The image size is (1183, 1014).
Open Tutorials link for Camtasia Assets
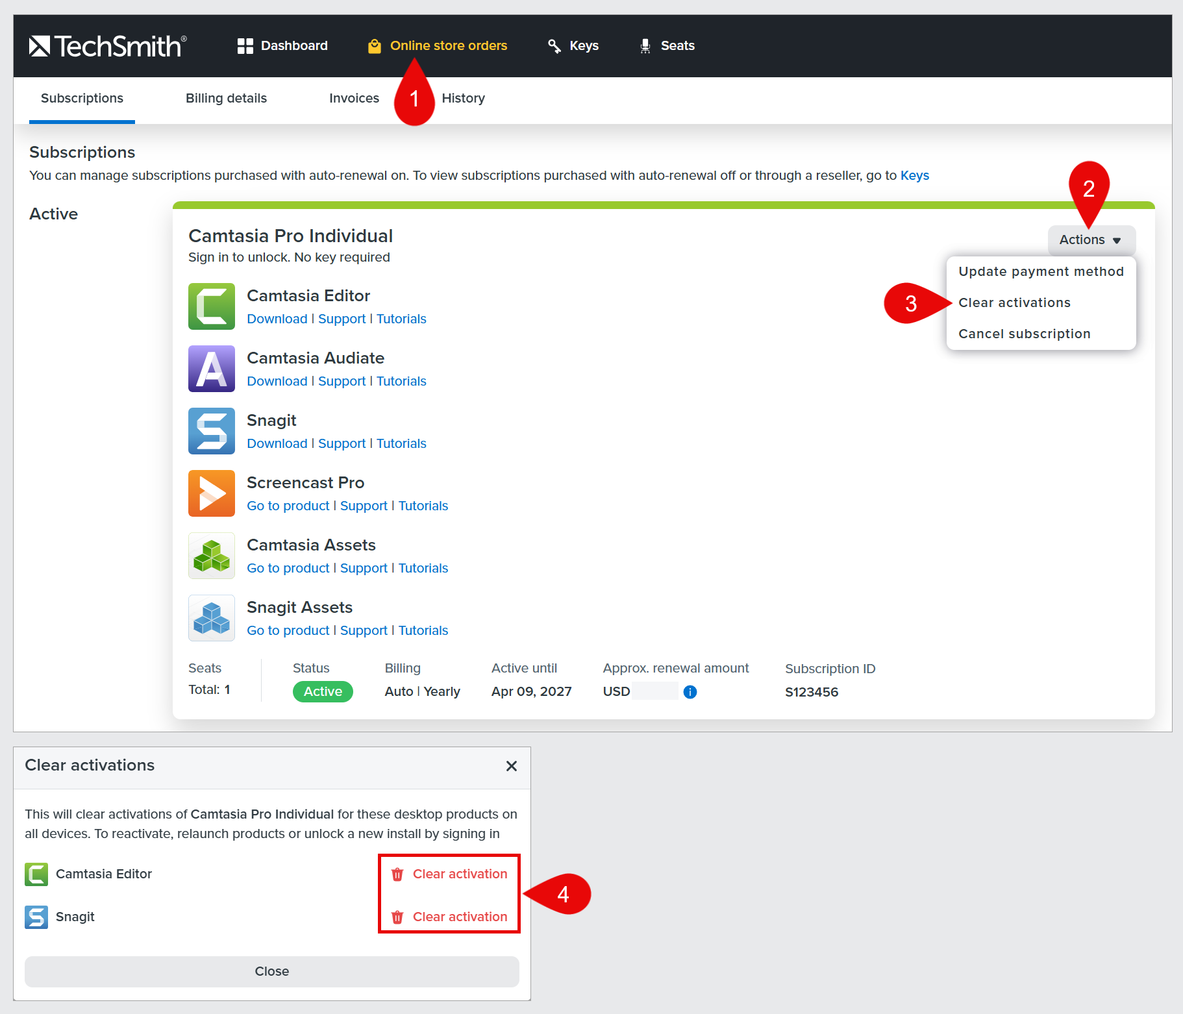[x=423, y=569]
